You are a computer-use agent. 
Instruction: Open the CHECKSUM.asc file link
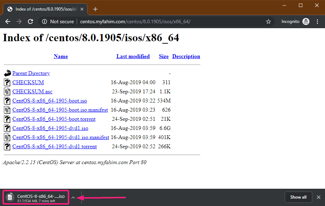click(32, 92)
